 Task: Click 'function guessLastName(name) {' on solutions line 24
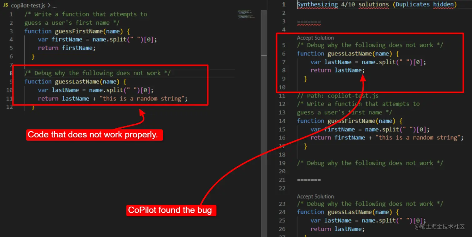[x=348, y=212]
